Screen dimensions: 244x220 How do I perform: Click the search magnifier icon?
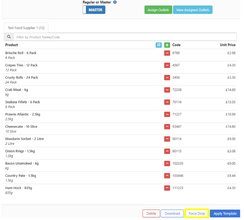(x=9, y=37)
